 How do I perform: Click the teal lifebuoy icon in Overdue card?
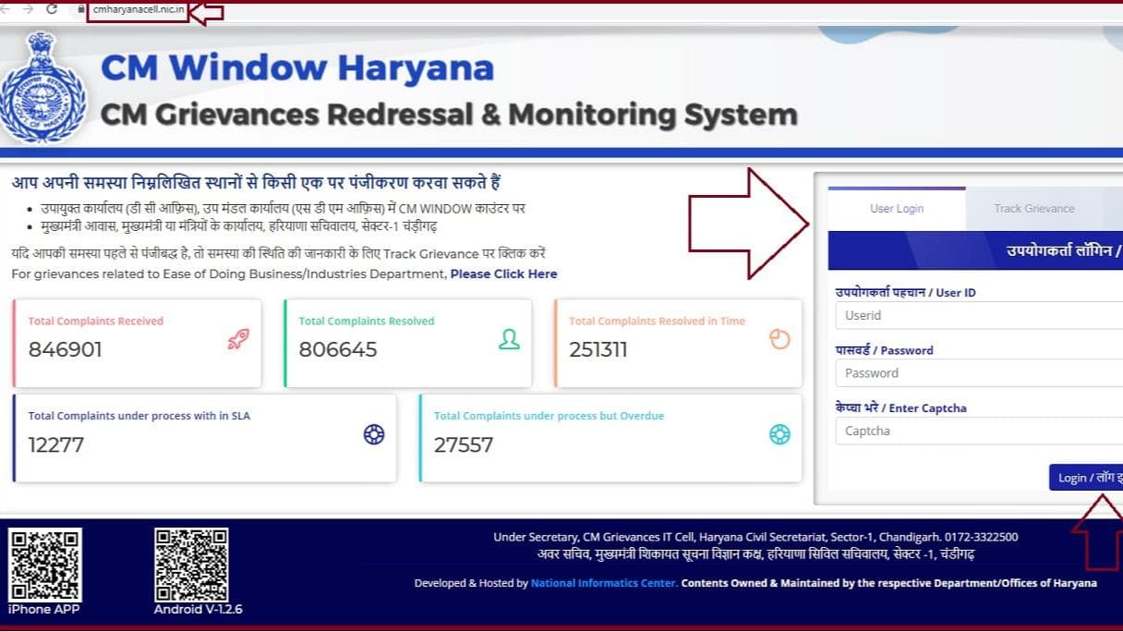(x=779, y=434)
